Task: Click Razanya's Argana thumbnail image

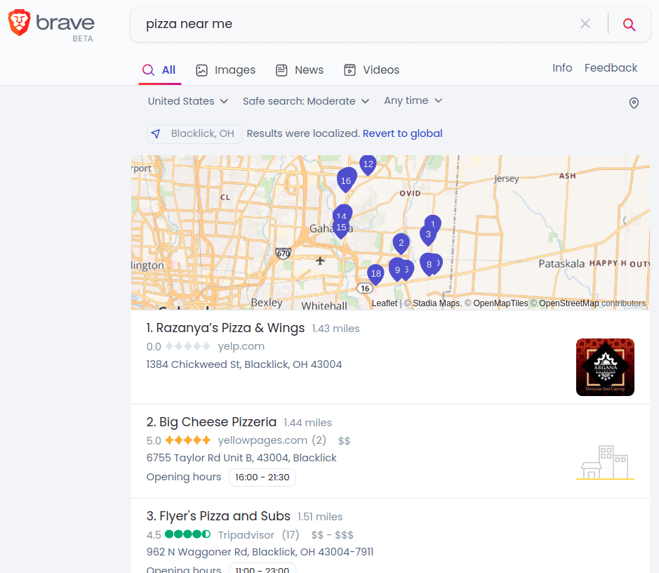Action: click(605, 367)
